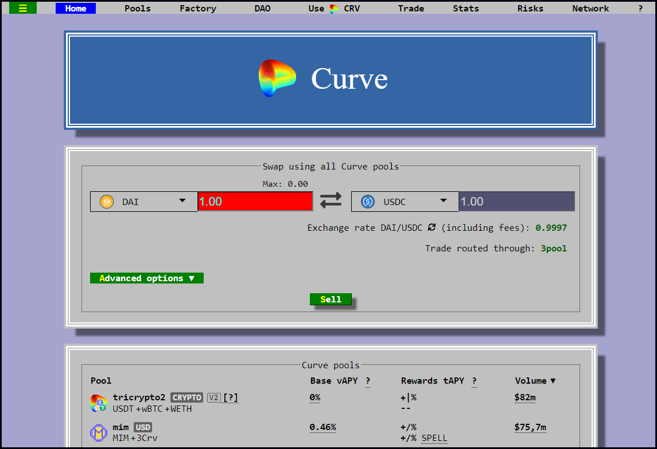657x449 pixels.
Task: Click the MIM+3Crv text
Action: (x=135, y=438)
